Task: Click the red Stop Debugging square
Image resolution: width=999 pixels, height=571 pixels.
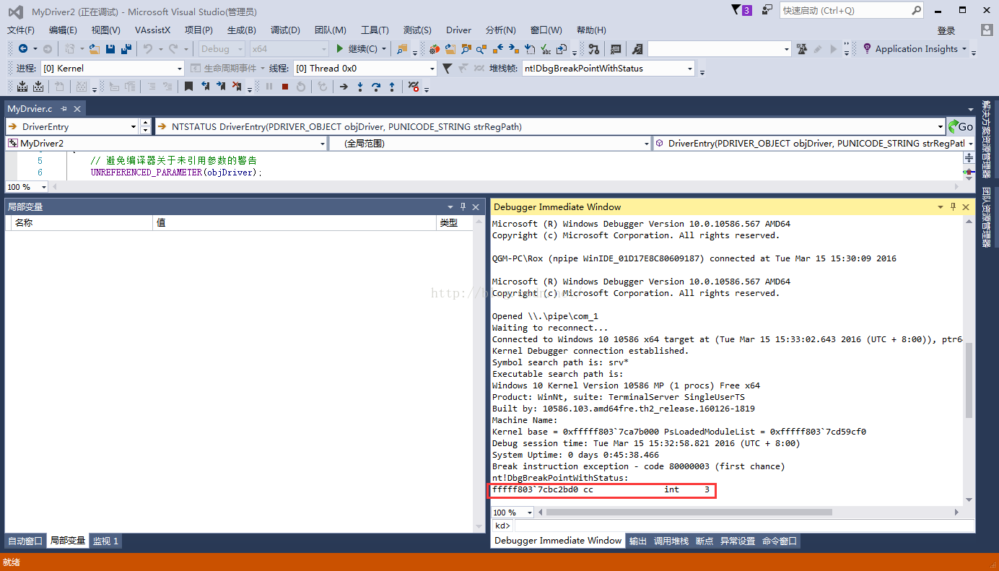Action: click(x=285, y=87)
